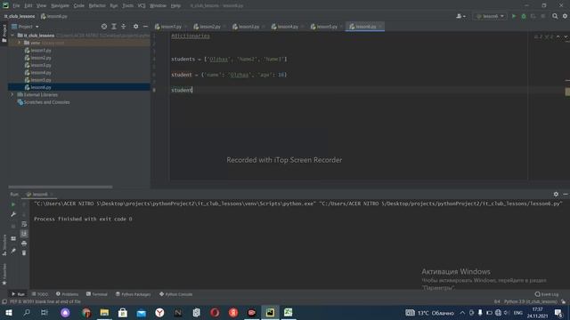Image resolution: width=570 pixels, height=320 pixels.
Task: Open Python Console tool window
Action: 176,294
